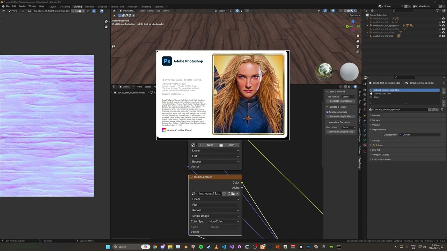Click the zoom magnifier icon in image editor
Viewport: 447px width, 251px height.
point(106,22)
